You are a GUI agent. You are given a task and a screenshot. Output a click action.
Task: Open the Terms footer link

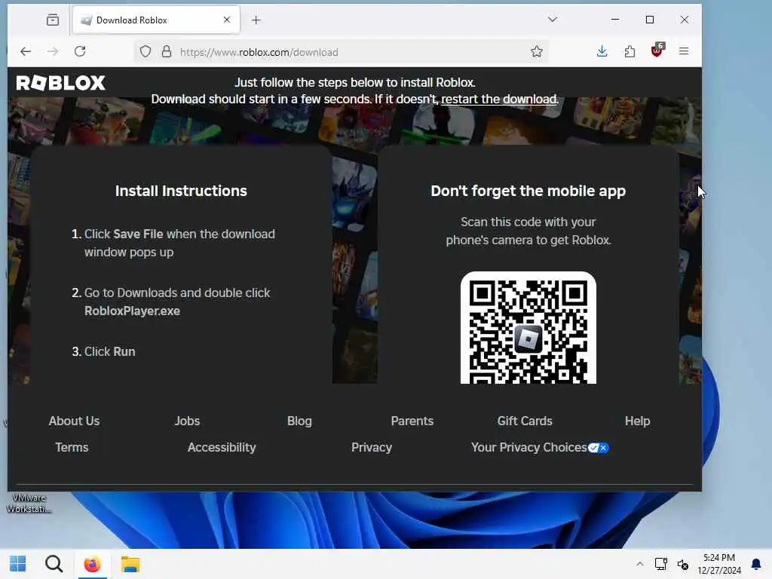[x=72, y=447]
